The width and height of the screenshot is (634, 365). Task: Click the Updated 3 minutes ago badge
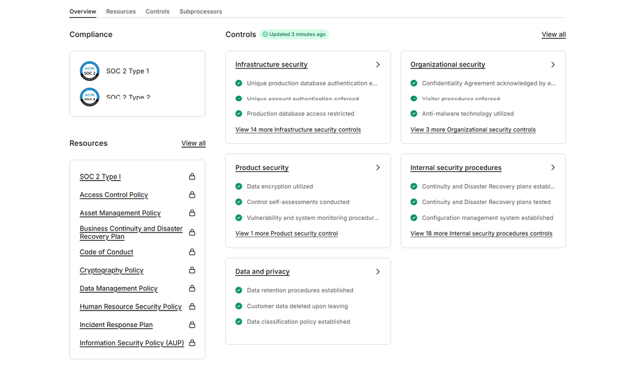[294, 34]
